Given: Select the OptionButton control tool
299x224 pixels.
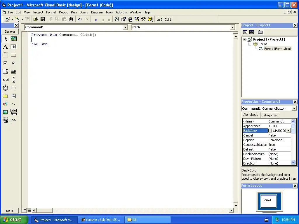Looking at the screenshot, I should coord(13,63).
